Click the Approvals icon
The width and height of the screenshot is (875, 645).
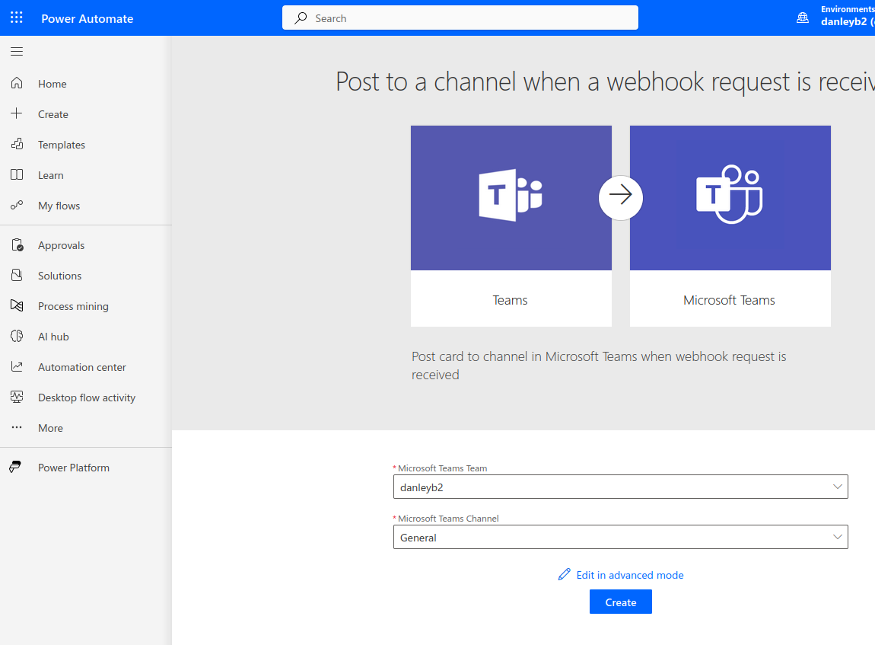tap(17, 245)
